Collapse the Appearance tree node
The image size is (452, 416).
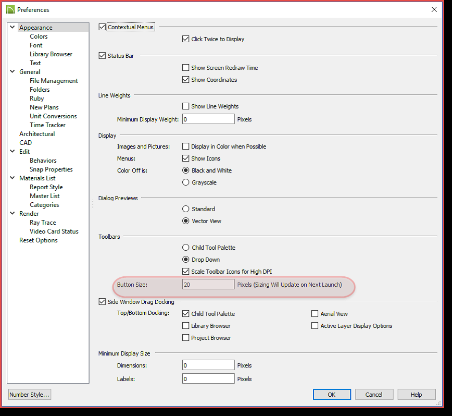[12, 28]
